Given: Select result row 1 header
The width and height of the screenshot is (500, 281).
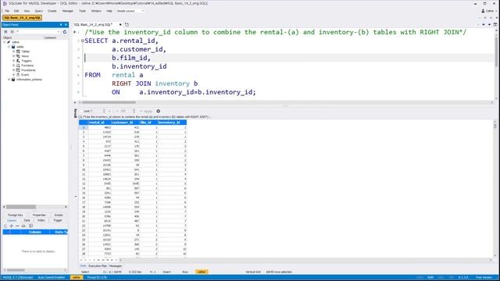Looking at the screenshot, I should click(x=84, y=127).
